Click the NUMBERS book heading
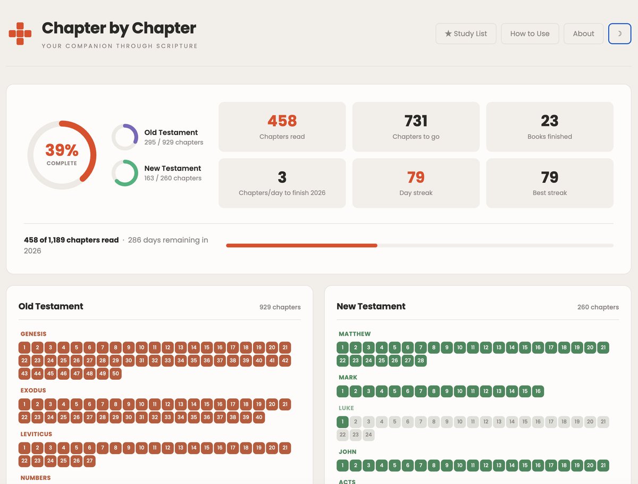The height and width of the screenshot is (484, 638). click(36, 478)
